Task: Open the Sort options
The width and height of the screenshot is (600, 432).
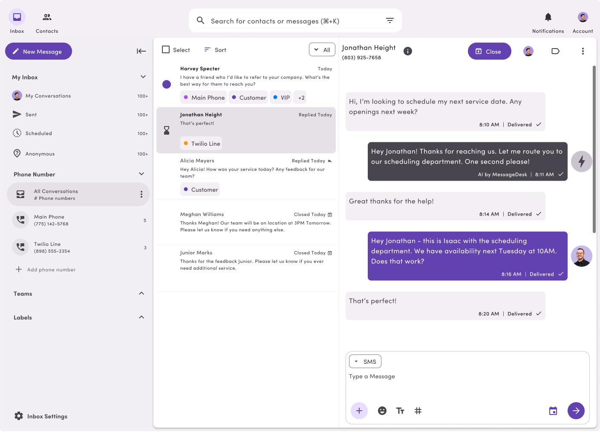Action: coord(215,49)
